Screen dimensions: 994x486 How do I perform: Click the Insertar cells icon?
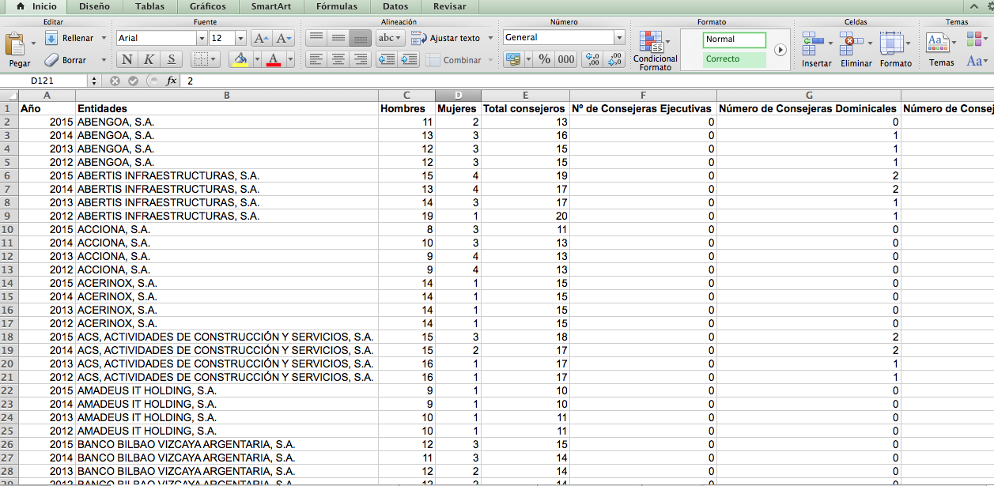tap(813, 43)
